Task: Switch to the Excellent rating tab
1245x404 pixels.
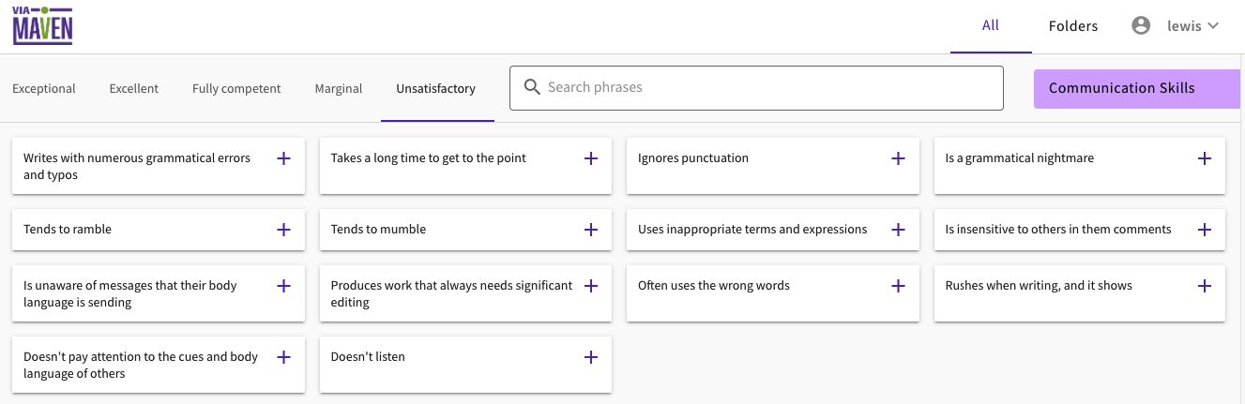Action: tap(134, 89)
